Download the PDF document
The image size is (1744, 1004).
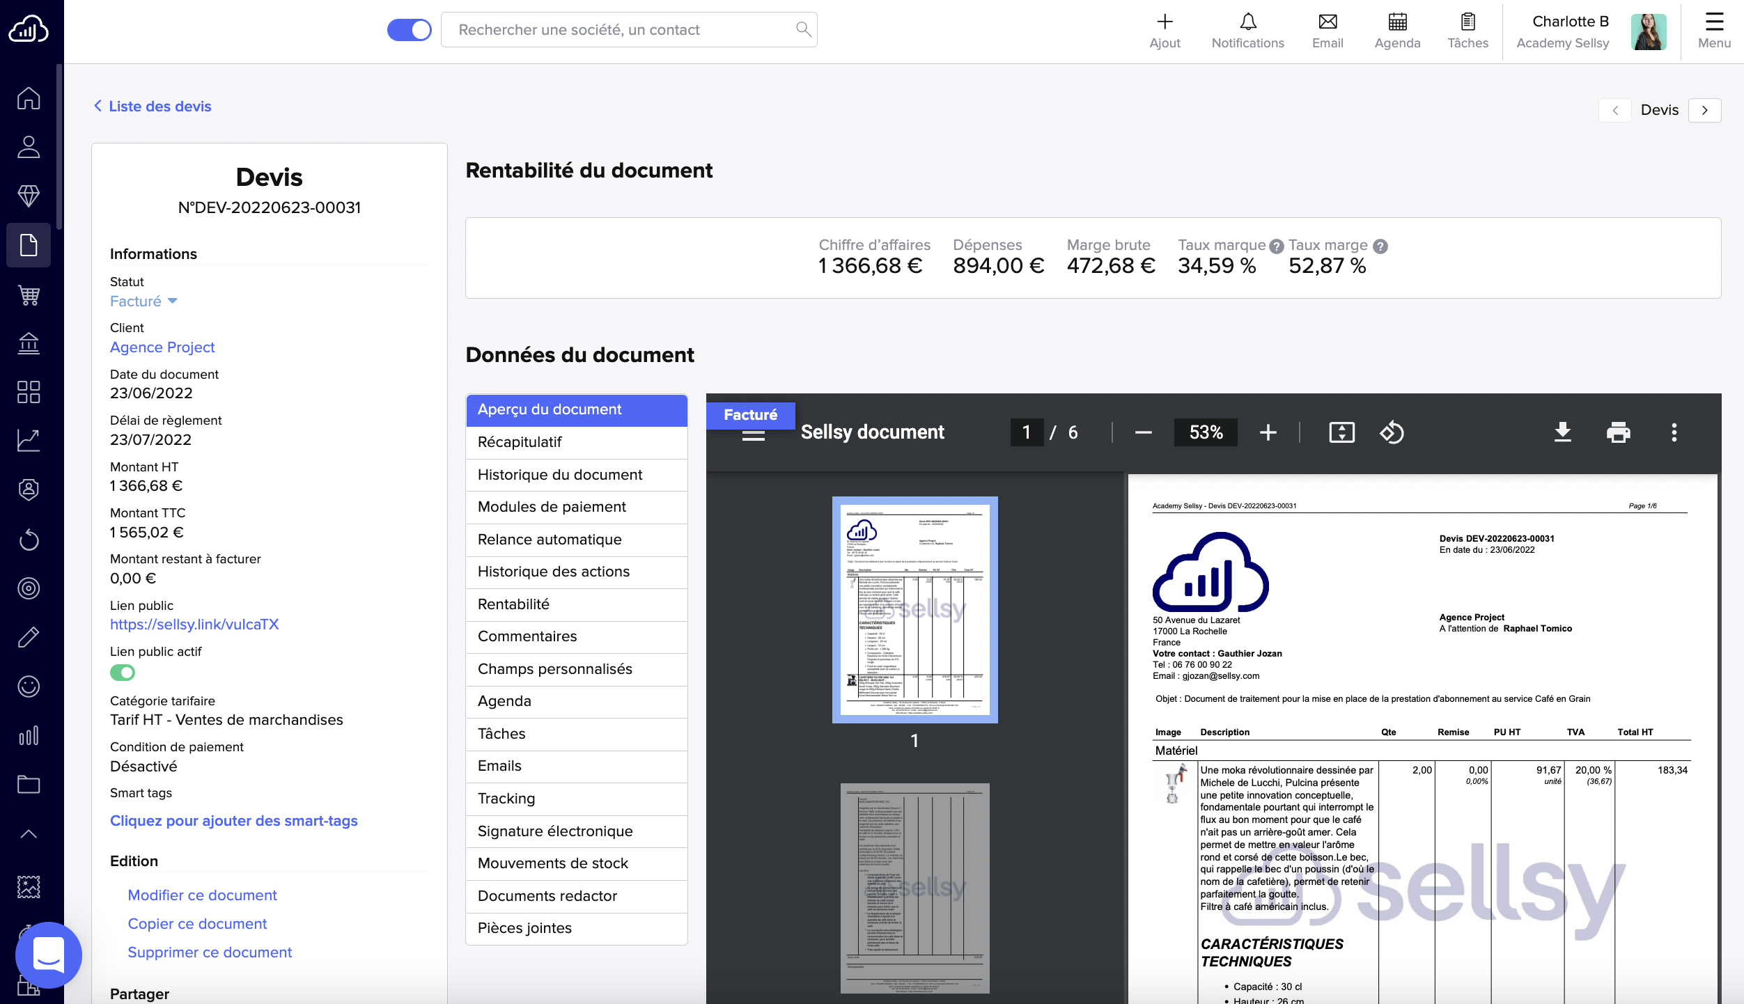click(1564, 432)
